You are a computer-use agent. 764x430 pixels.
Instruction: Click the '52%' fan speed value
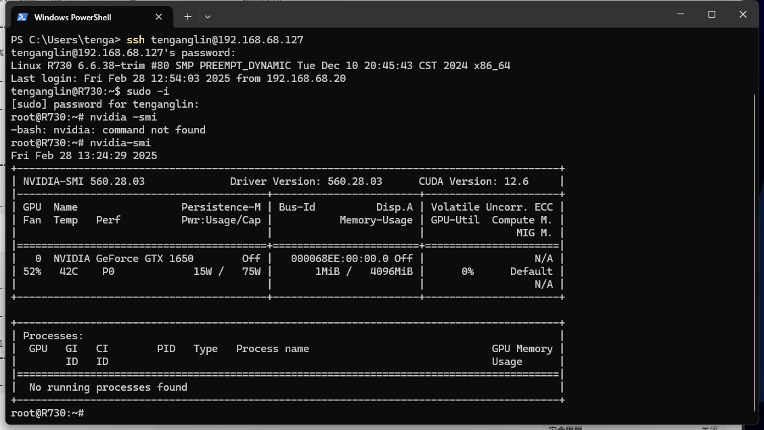coord(32,272)
